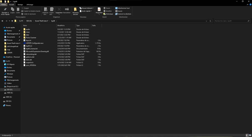The image size is (252, 137).
Task: Open Réseau in navigation pane
Action: pyautogui.click(x=7, y=105)
